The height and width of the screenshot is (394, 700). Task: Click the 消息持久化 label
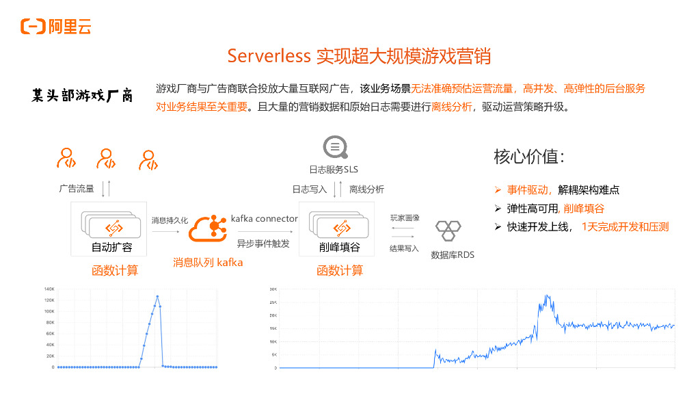pos(170,220)
